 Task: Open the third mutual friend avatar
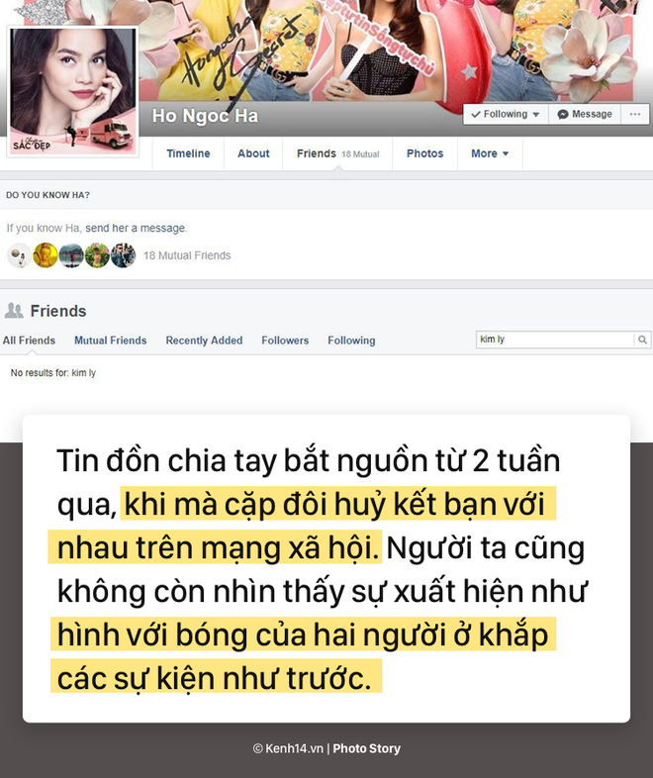click(71, 255)
